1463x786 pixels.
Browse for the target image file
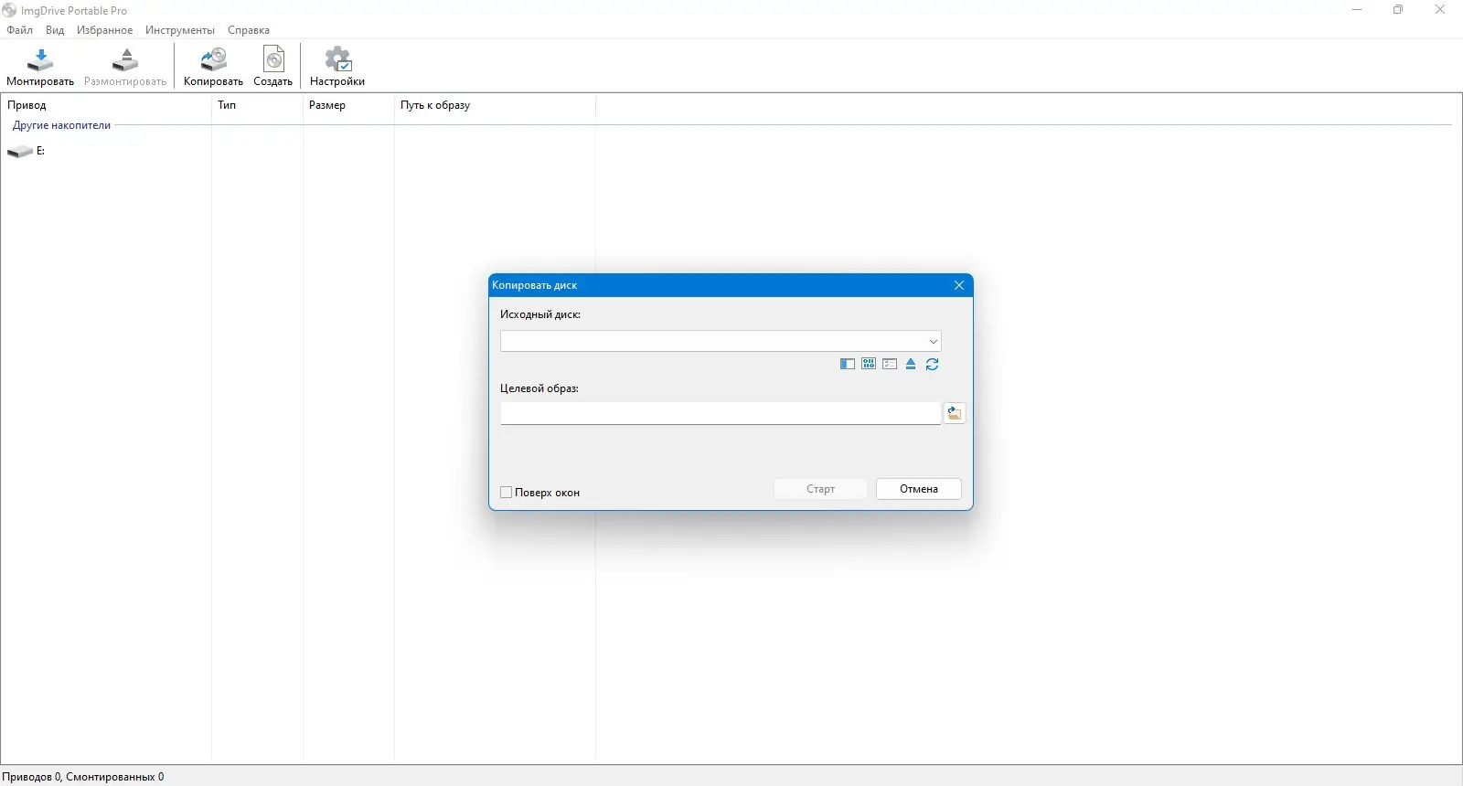955,413
